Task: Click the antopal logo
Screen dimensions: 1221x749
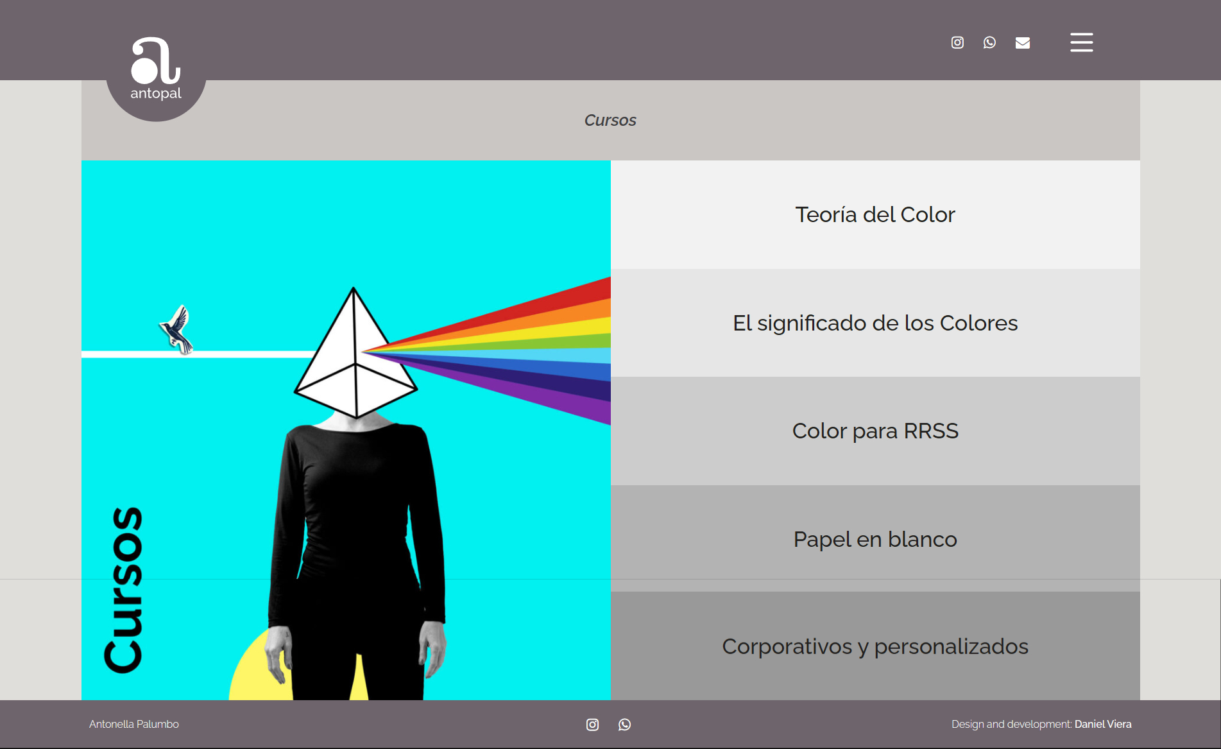Action: coord(156,69)
